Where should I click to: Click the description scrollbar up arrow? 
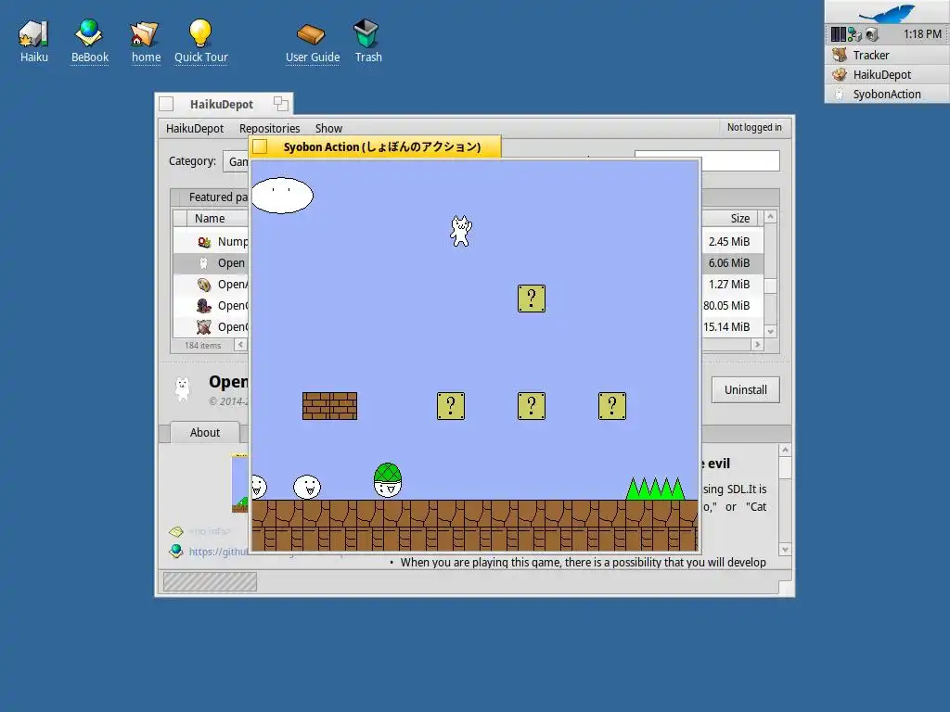pos(785,450)
